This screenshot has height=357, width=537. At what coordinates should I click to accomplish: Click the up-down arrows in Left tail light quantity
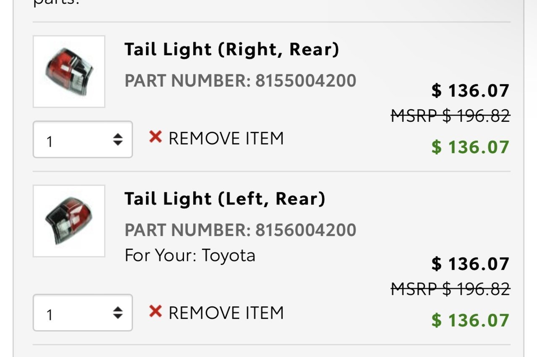coord(118,313)
